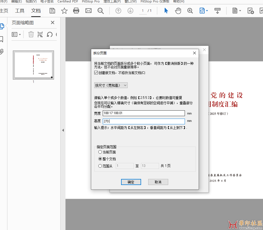Screen dimensions: 263x230
Task: Click the email envelope icon
Action: coord(88,11)
